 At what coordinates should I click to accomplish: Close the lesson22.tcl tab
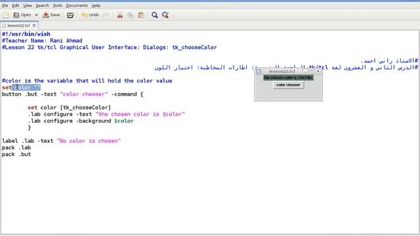pos(34,26)
